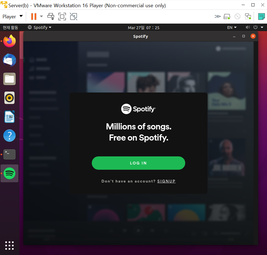Maximize the Spotify window

pos(244,36)
